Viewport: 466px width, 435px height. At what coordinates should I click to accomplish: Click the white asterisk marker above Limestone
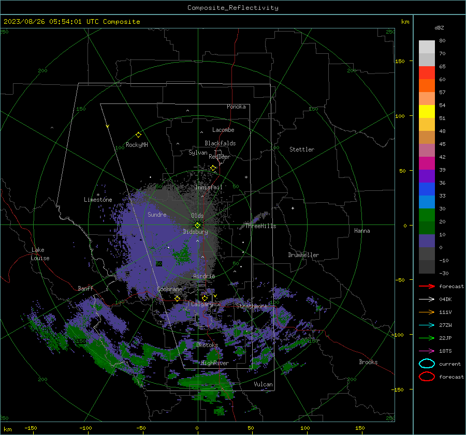point(98,195)
